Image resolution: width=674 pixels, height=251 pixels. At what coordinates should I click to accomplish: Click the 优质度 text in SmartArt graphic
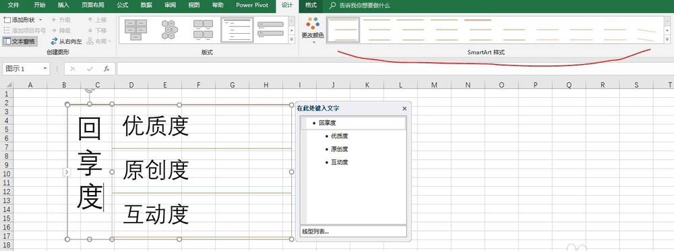pos(156,127)
